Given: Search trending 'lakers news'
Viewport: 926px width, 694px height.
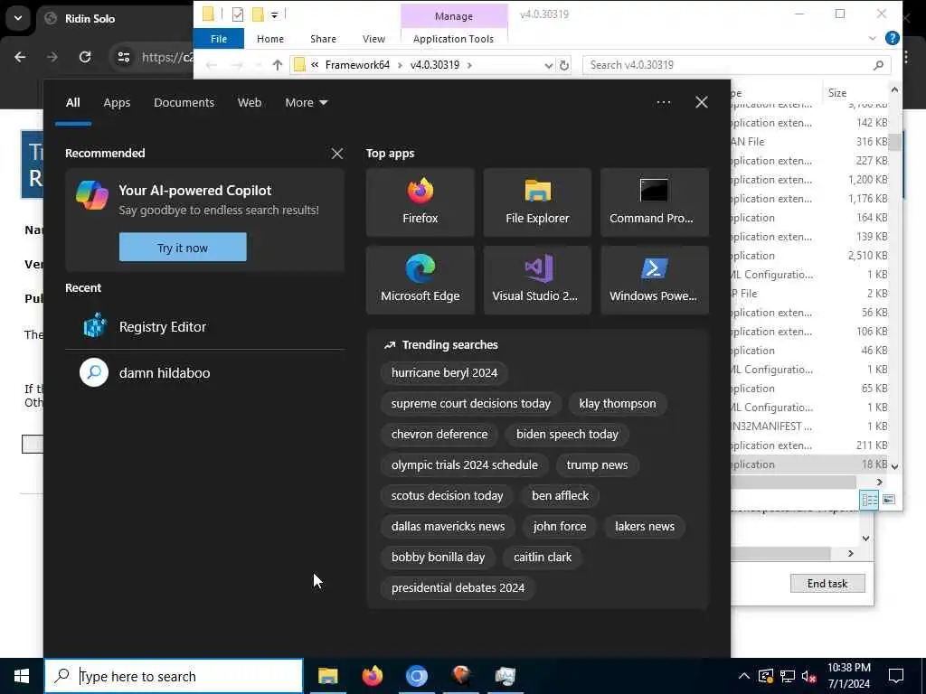Looking at the screenshot, I should tap(644, 527).
